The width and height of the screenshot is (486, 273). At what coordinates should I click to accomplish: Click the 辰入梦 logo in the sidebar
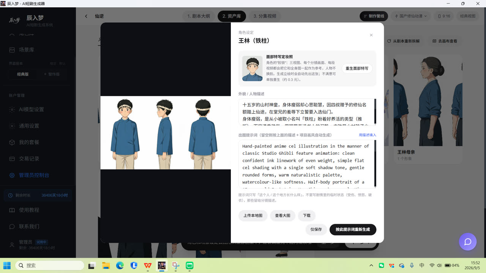tap(14, 20)
